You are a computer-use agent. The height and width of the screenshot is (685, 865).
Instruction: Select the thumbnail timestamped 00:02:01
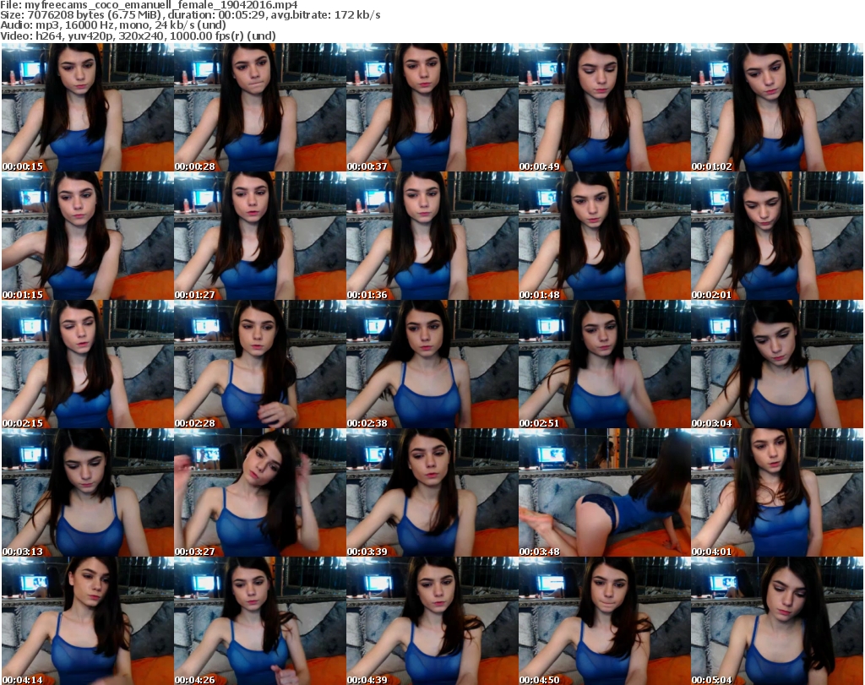(777, 236)
